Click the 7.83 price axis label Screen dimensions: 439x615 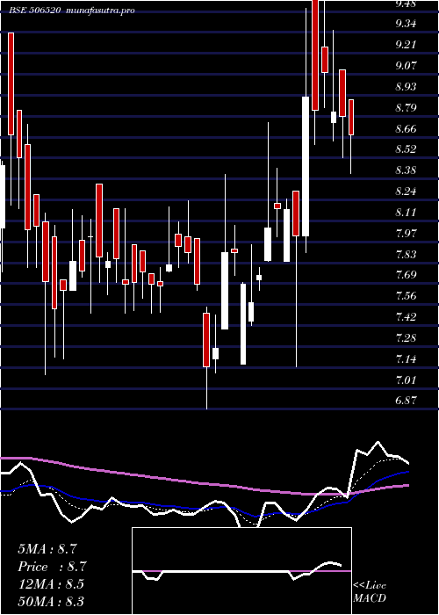coord(406,255)
